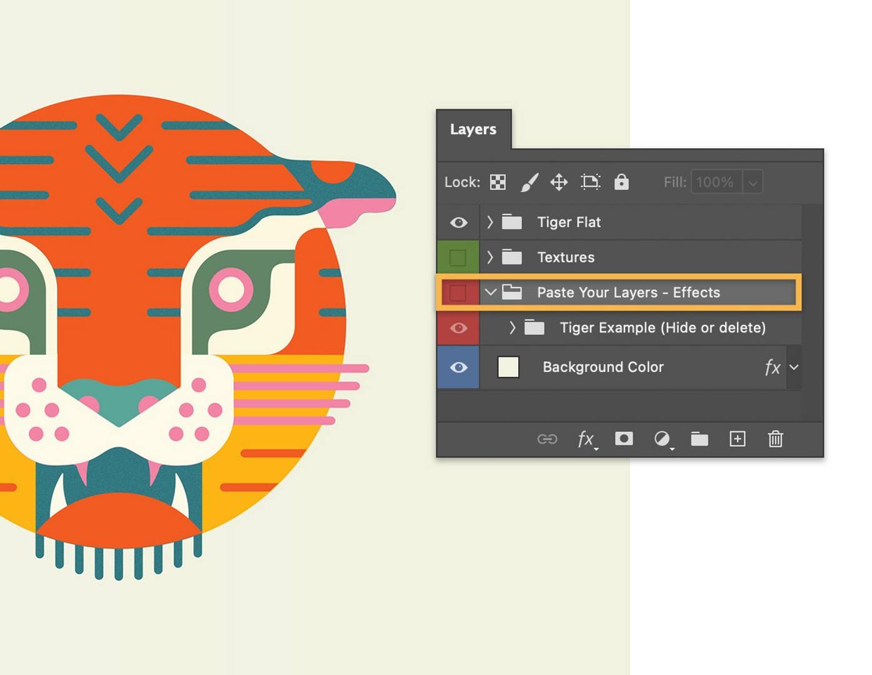Click the lock all padlock icon
Viewport: 872px width, 675px height.
[x=621, y=182]
